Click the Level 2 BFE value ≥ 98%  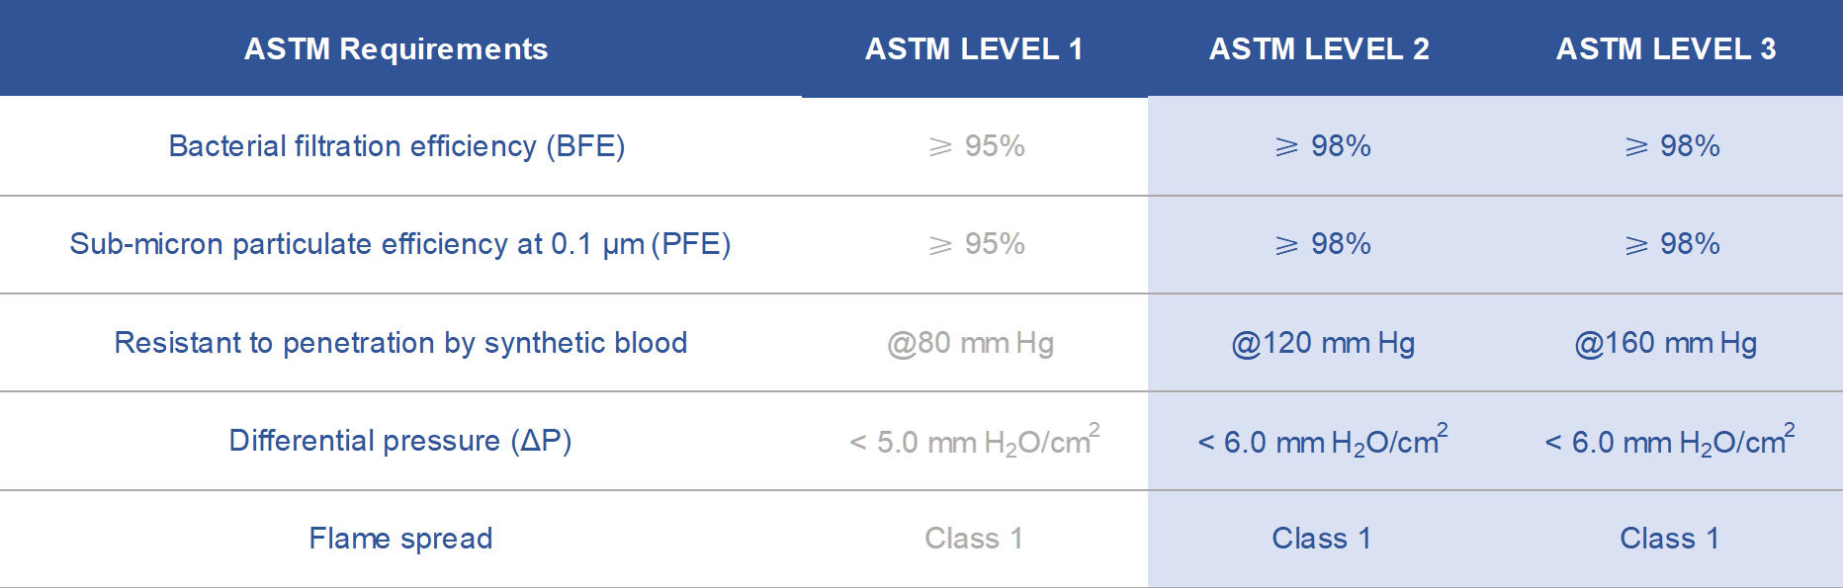tap(1323, 146)
